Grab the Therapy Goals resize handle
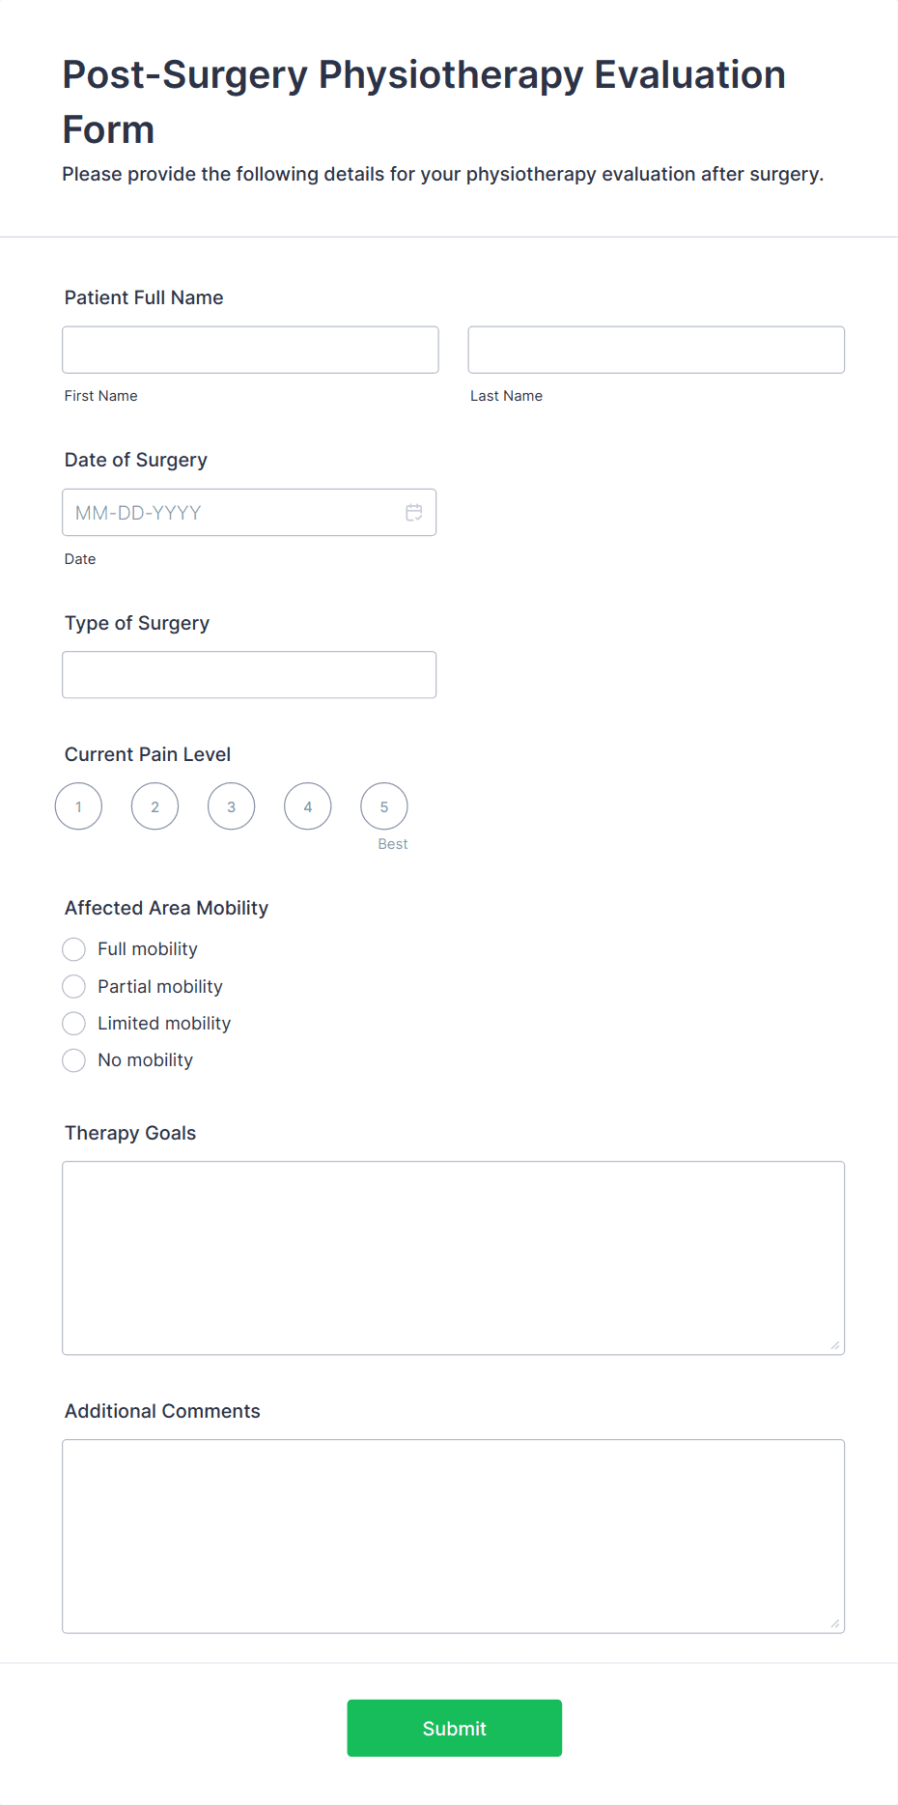Viewport: 898px width, 1805px height. pyautogui.click(x=835, y=1345)
